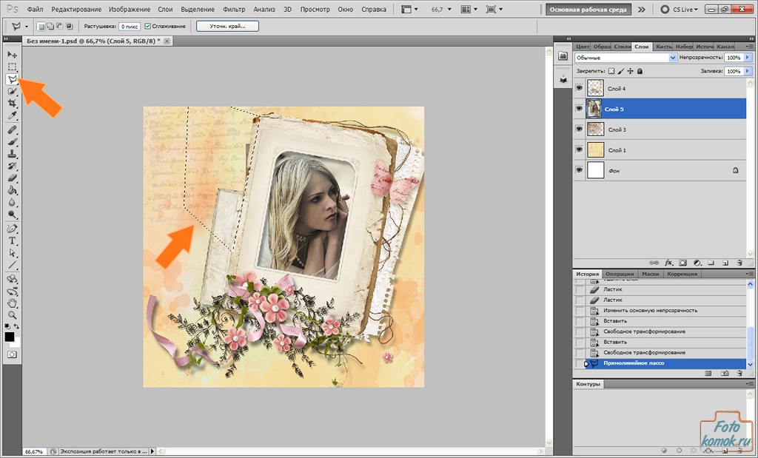Click the Основная рабочая среда workspace button

click(588, 10)
